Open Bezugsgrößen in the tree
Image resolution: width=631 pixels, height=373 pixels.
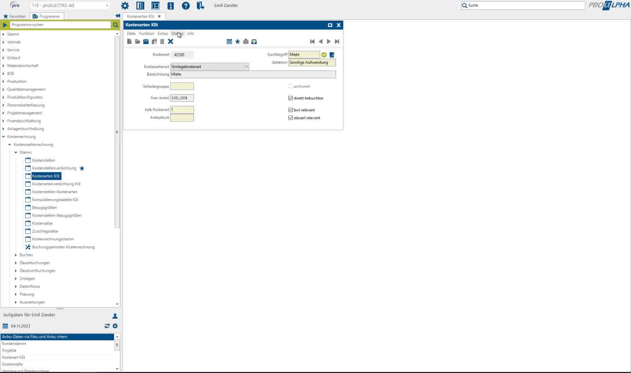(x=45, y=208)
